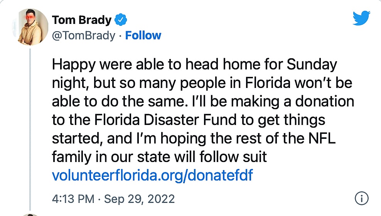Click the Sep 29, 2022 date
Viewport: 381px width, 216px height.
point(139,199)
